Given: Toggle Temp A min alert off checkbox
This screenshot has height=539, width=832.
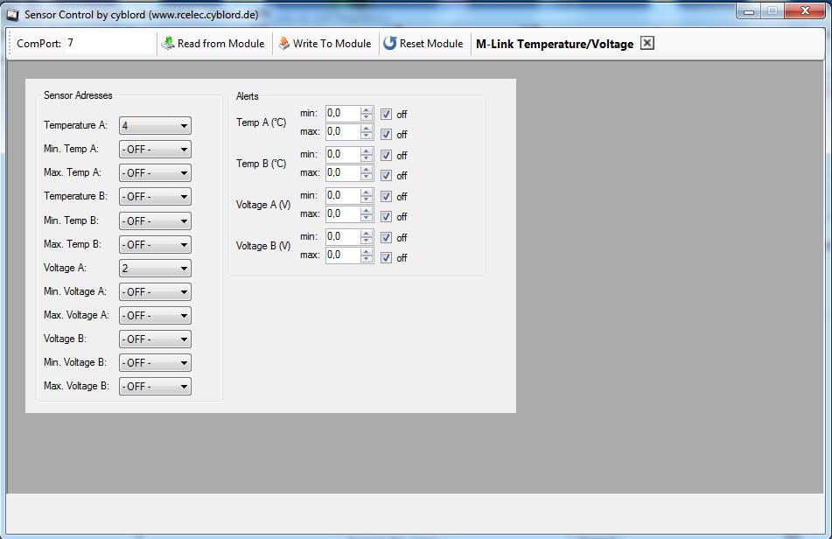Looking at the screenshot, I should click(387, 114).
